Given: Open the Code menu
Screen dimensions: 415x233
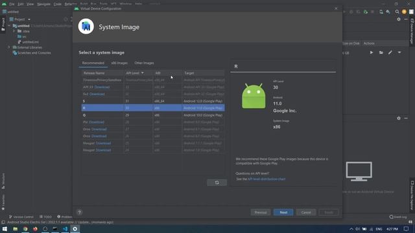Looking at the screenshot, I should click(x=58, y=4).
